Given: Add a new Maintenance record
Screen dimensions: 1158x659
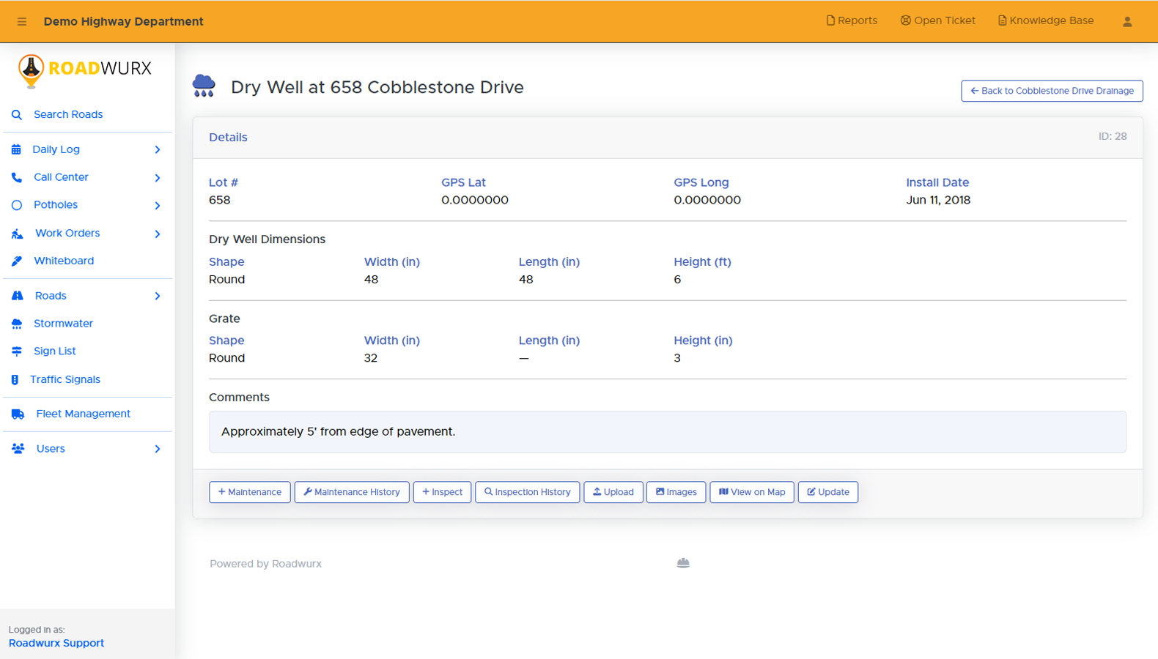Looking at the screenshot, I should (250, 492).
